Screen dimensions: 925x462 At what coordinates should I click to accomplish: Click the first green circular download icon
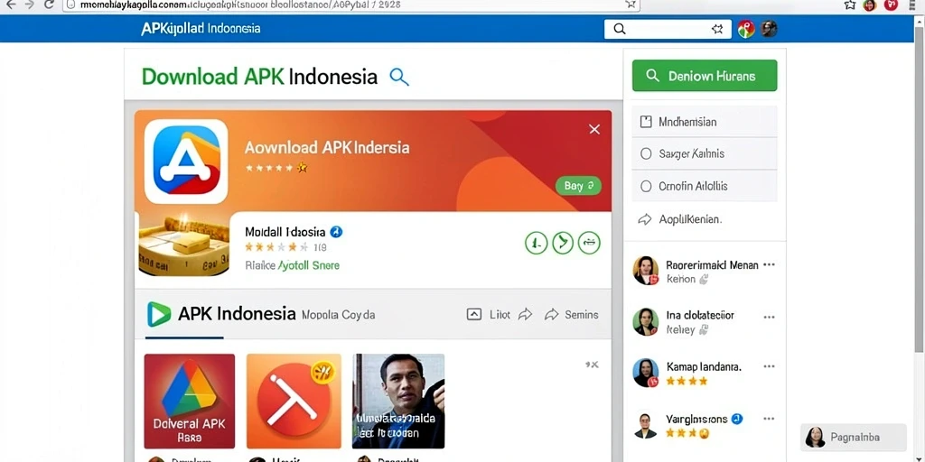point(537,243)
